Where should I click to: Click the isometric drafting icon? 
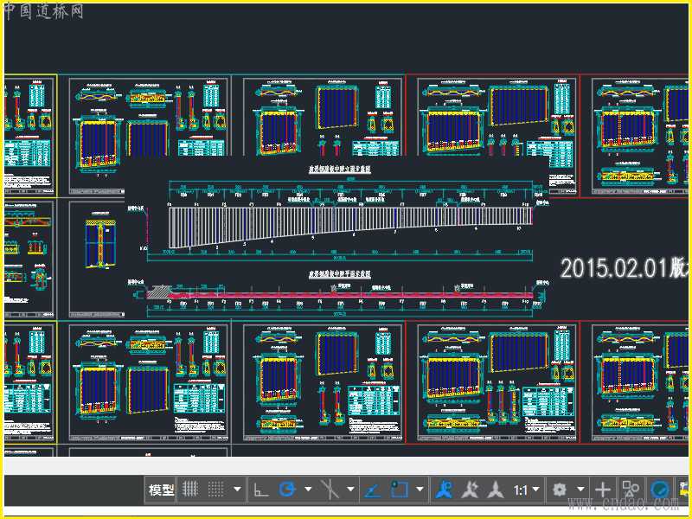click(330, 490)
